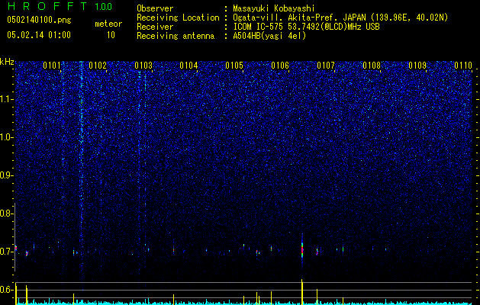
Task: Click the 'meteor' count label
Action: [108, 24]
